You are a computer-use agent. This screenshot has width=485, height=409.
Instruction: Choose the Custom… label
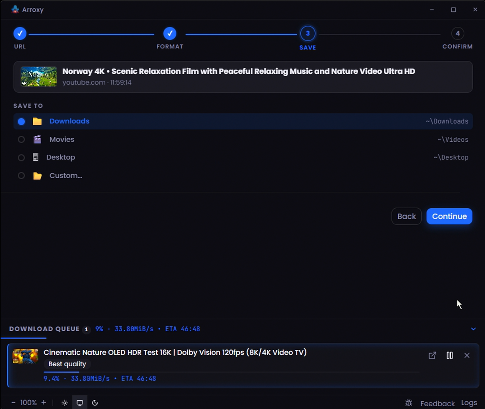tap(66, 176)
